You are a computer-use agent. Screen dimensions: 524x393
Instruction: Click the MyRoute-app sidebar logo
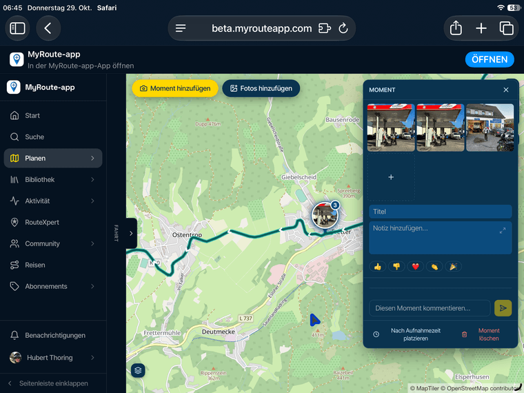pyautogui.click(x=13, y=88)
